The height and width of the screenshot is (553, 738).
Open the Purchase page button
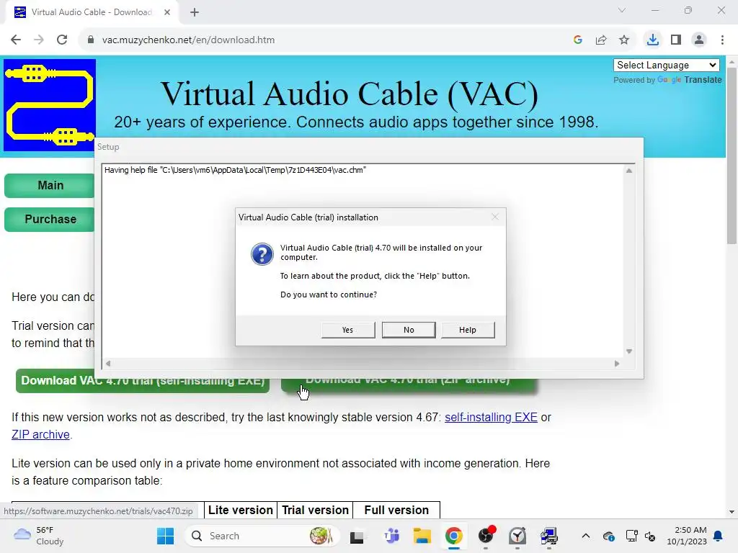[x=50, y=219]
